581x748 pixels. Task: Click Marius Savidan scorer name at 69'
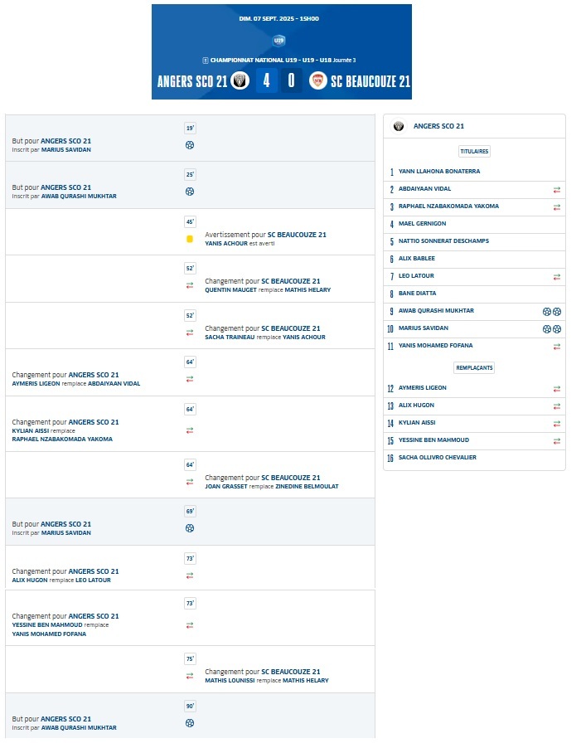pyautogui.click(x=65, y=533)
